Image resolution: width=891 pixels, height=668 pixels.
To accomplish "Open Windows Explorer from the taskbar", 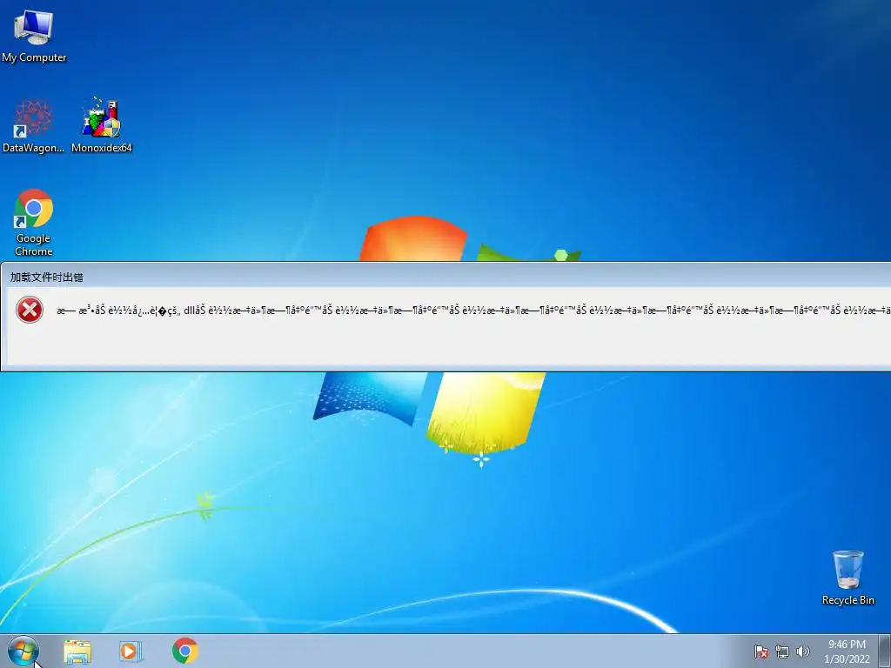I will 77,651.
